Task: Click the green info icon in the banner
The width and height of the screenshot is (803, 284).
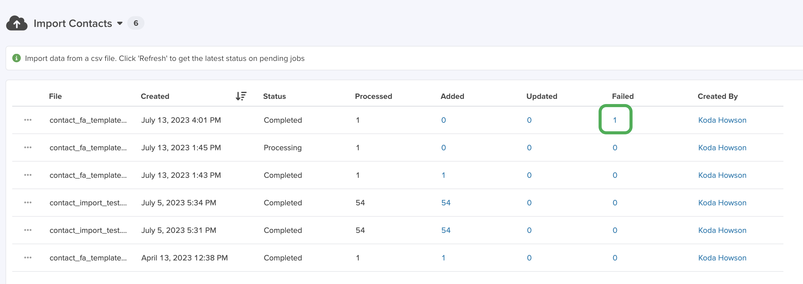Action: pos(17,58)
